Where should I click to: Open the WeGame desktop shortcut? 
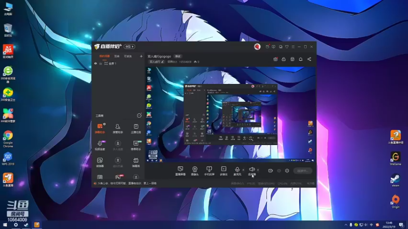395,159
